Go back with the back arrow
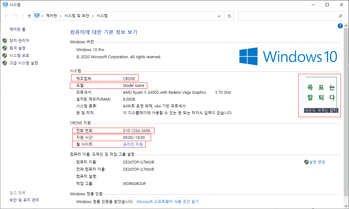Image resolution: width=349 pixels, height=209 pixels. point(7,16)
